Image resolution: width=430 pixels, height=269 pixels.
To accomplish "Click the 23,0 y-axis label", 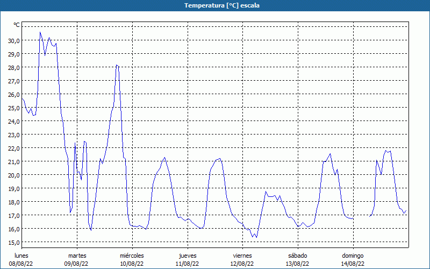I will tap(14, 135).
